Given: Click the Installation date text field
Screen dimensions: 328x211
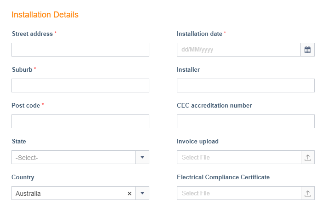Looking at the screenshot, I should [239, 50].
